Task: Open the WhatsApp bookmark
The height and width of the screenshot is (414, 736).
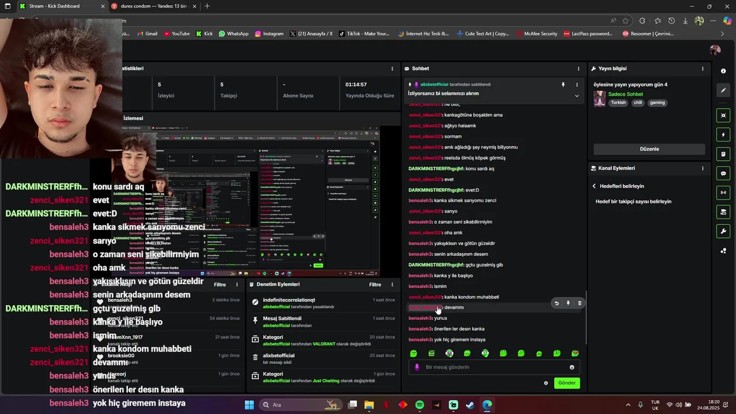Action: click(x=233, y=33)
